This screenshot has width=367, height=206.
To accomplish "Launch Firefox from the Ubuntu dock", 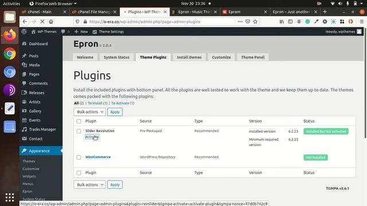I will click(10, 35).
